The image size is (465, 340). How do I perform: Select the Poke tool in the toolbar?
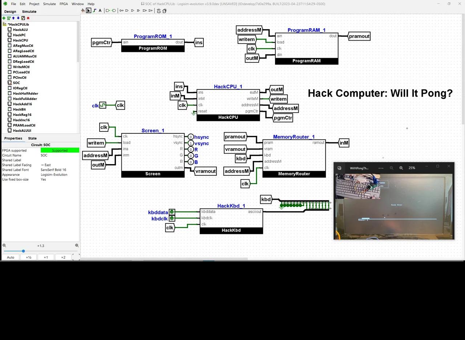[x=82, y=11]
